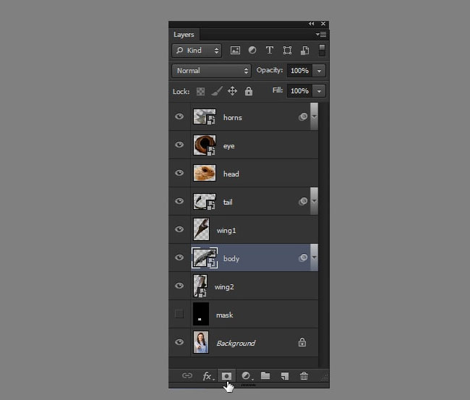Collapse the panel with double arrows

(312, 23)
